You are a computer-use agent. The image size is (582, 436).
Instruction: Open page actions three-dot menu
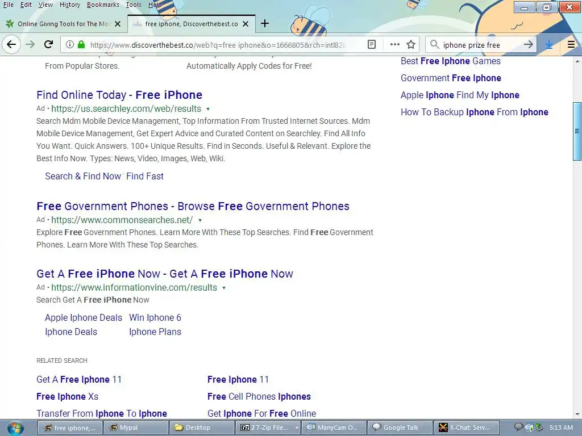[x=395, y=45]
